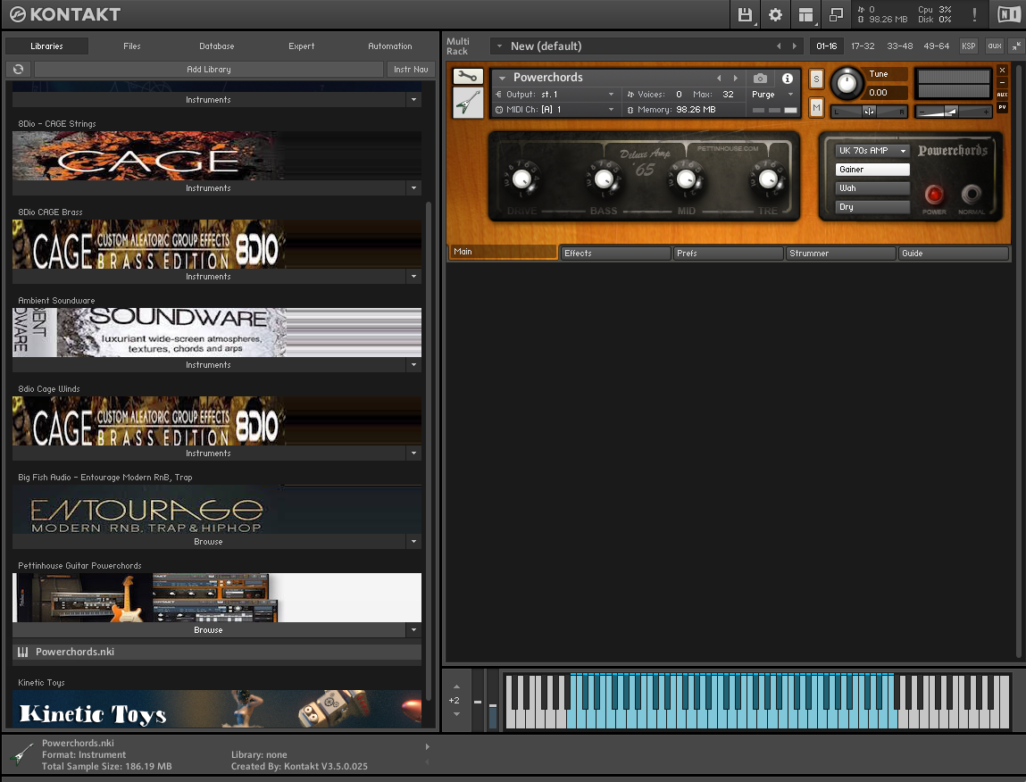Click the minimized view icon in header
The height and width of the screenshot is (782, 1026).
pos(836,14)
